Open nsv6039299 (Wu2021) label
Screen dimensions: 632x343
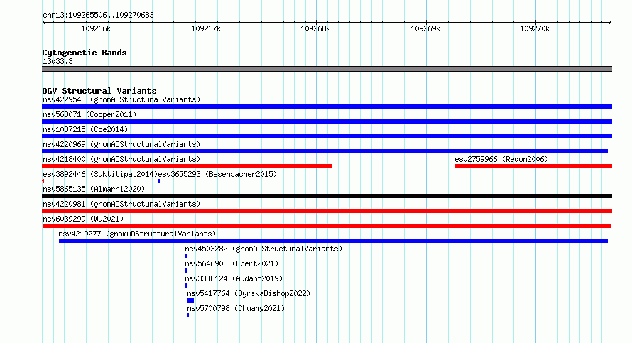(83, 219)
